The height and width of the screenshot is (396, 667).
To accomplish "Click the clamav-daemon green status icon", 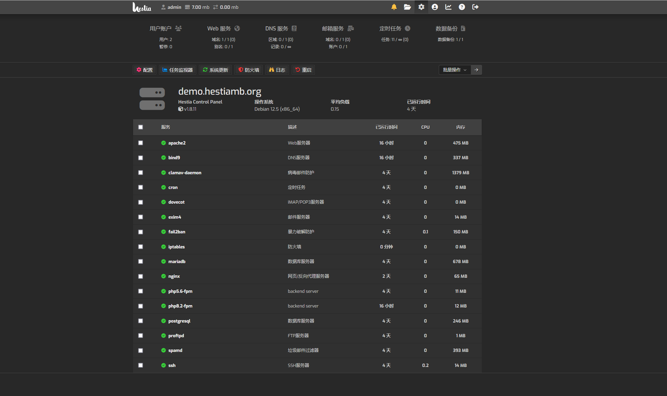I will coord(163,173).
